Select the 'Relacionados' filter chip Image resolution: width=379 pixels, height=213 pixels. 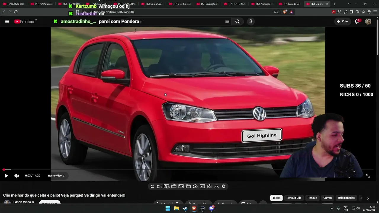(346, 198)
